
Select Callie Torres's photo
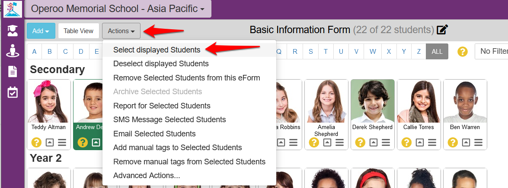419,101
